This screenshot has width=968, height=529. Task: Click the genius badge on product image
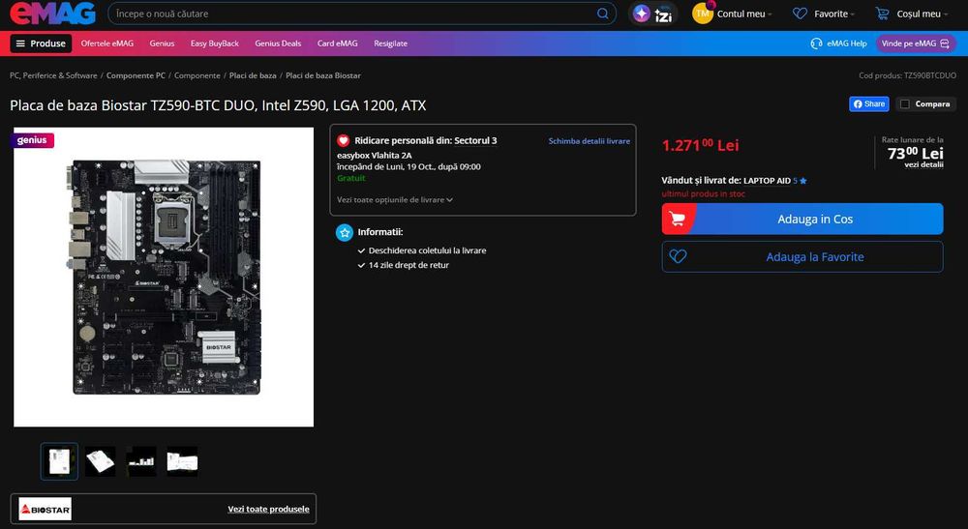(x=32, y=140)
